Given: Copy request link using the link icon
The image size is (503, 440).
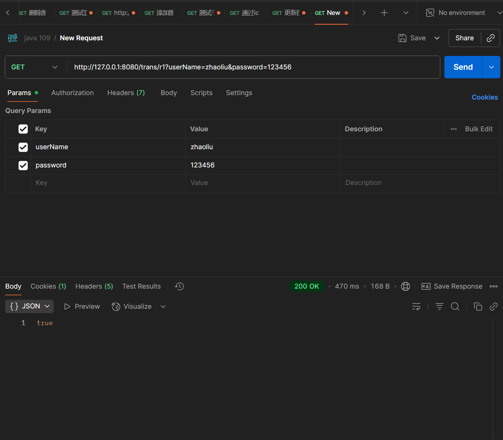Looking at the screenshot, I should click(x=491, y=38).
